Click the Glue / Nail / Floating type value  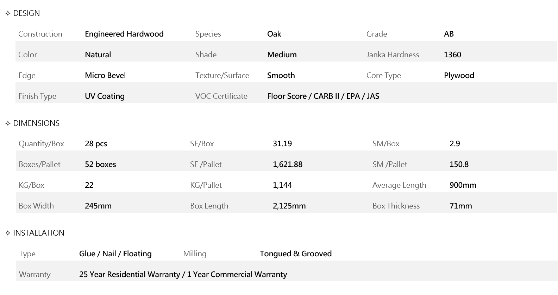click(x=115, y=254)
